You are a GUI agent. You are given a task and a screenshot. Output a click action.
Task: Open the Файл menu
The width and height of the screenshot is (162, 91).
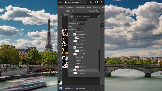[x=61, y=7]
